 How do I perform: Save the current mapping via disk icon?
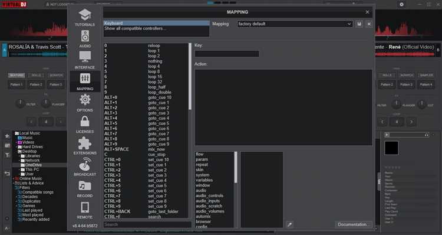(x=359, y=24)
